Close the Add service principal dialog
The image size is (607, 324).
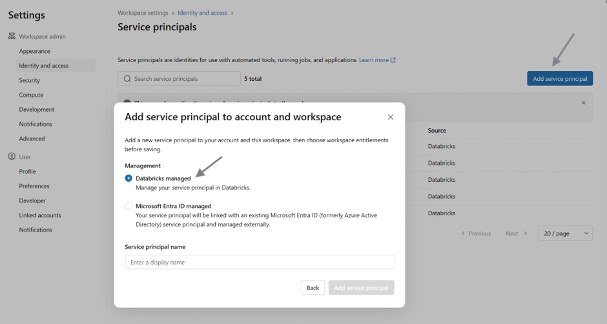click(x=391, y=117)
